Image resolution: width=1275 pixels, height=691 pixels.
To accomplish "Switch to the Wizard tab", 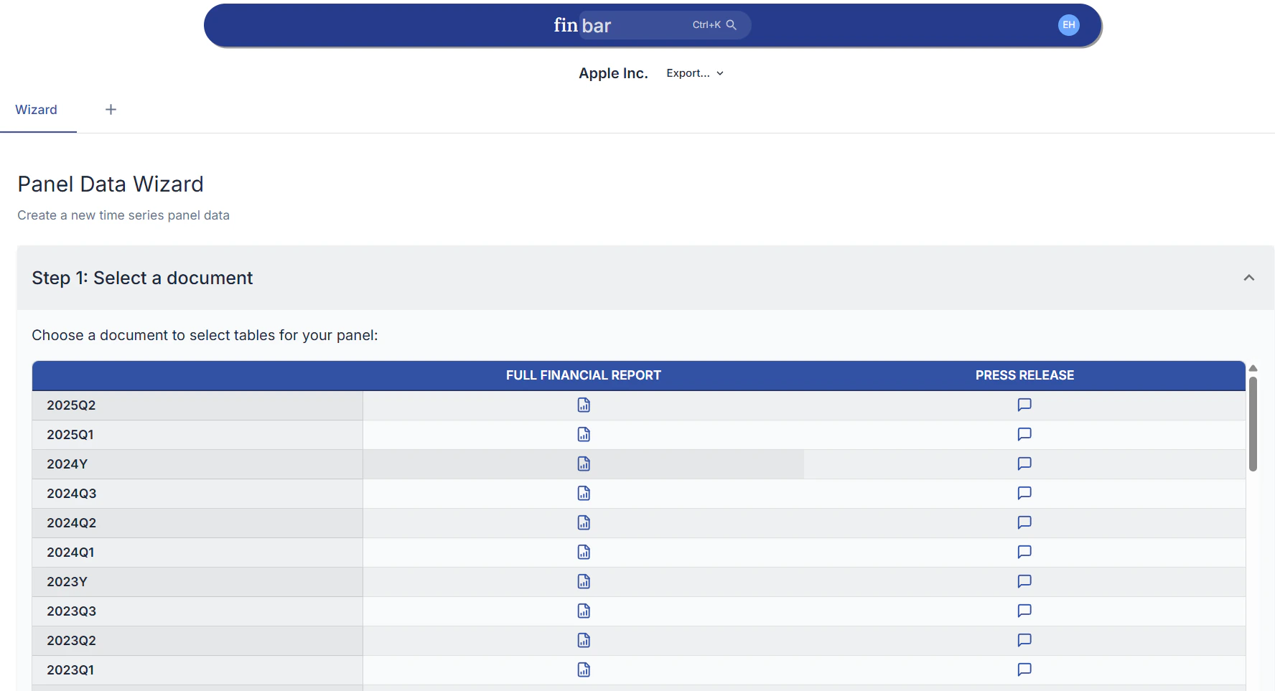I will click(x=37, y=110).
